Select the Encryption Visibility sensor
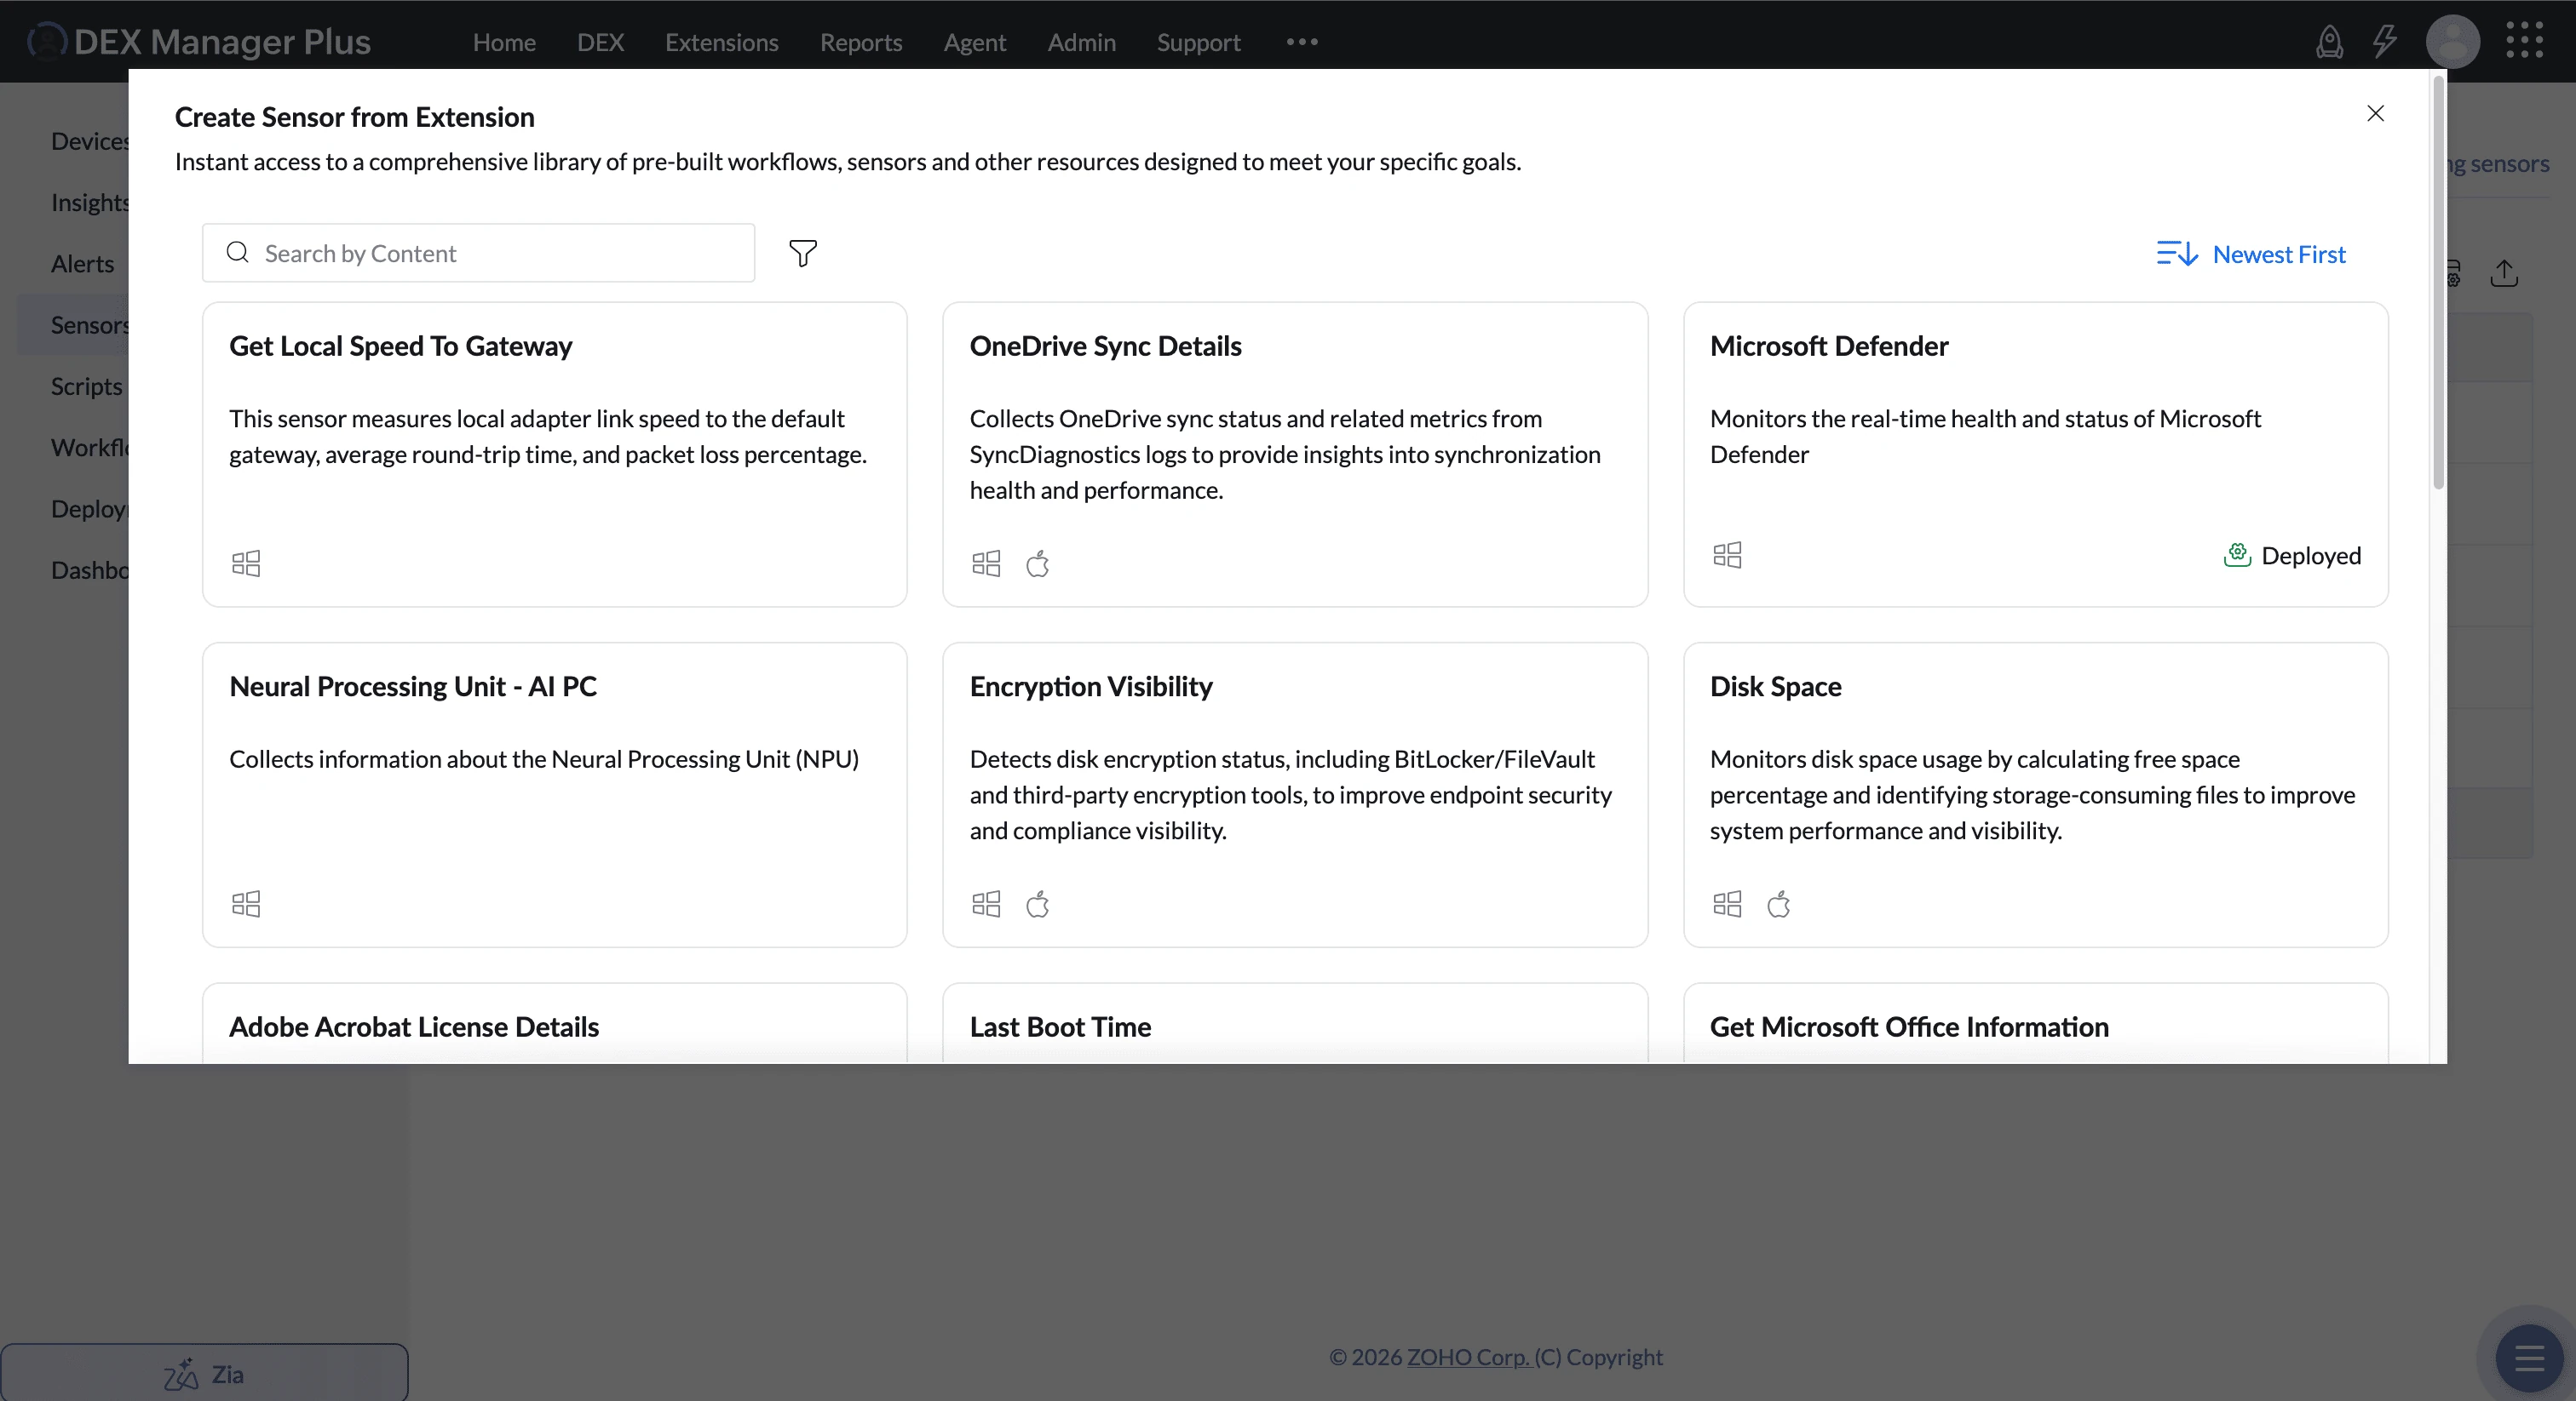2576x1401 pixels. coord(1294,794)
